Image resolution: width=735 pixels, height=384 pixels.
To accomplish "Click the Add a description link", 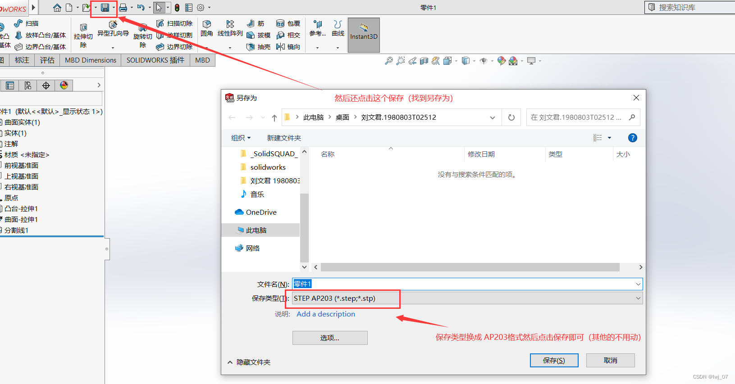I will (x=325, y=314).
